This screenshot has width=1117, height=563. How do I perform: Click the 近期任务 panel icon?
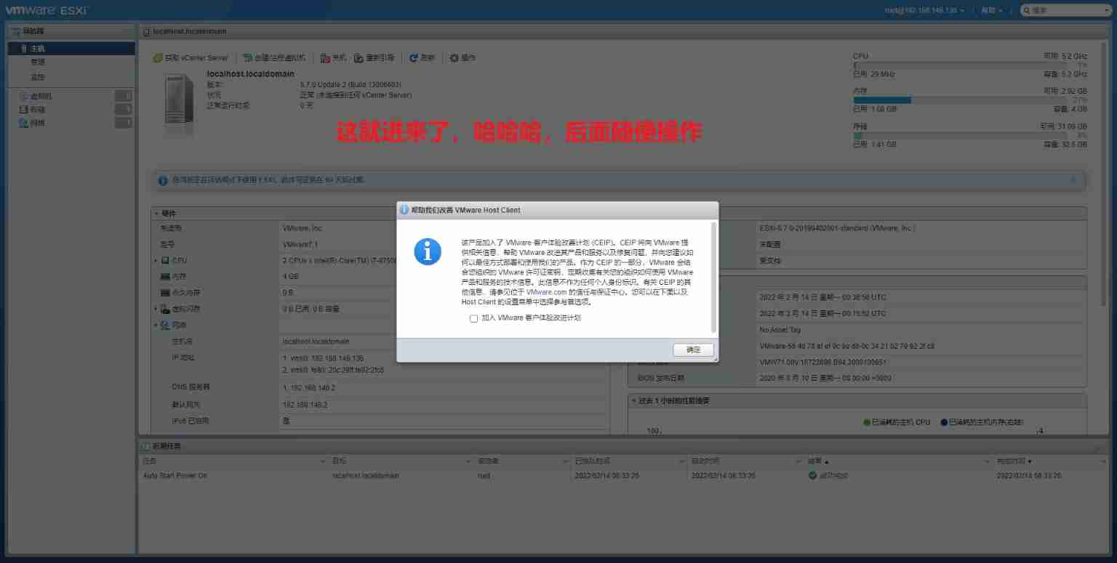(145, 446)
